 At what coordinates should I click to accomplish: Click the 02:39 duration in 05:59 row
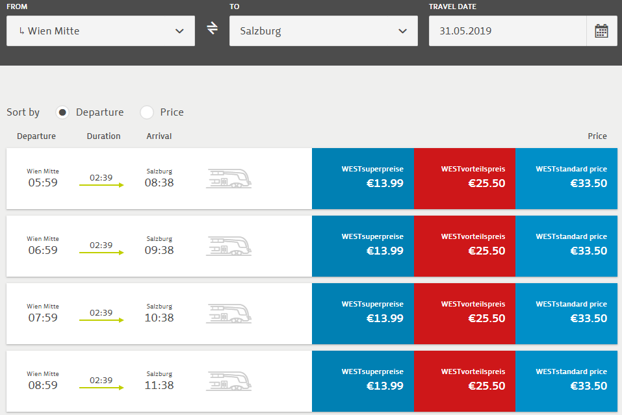(x=101, y=177)
